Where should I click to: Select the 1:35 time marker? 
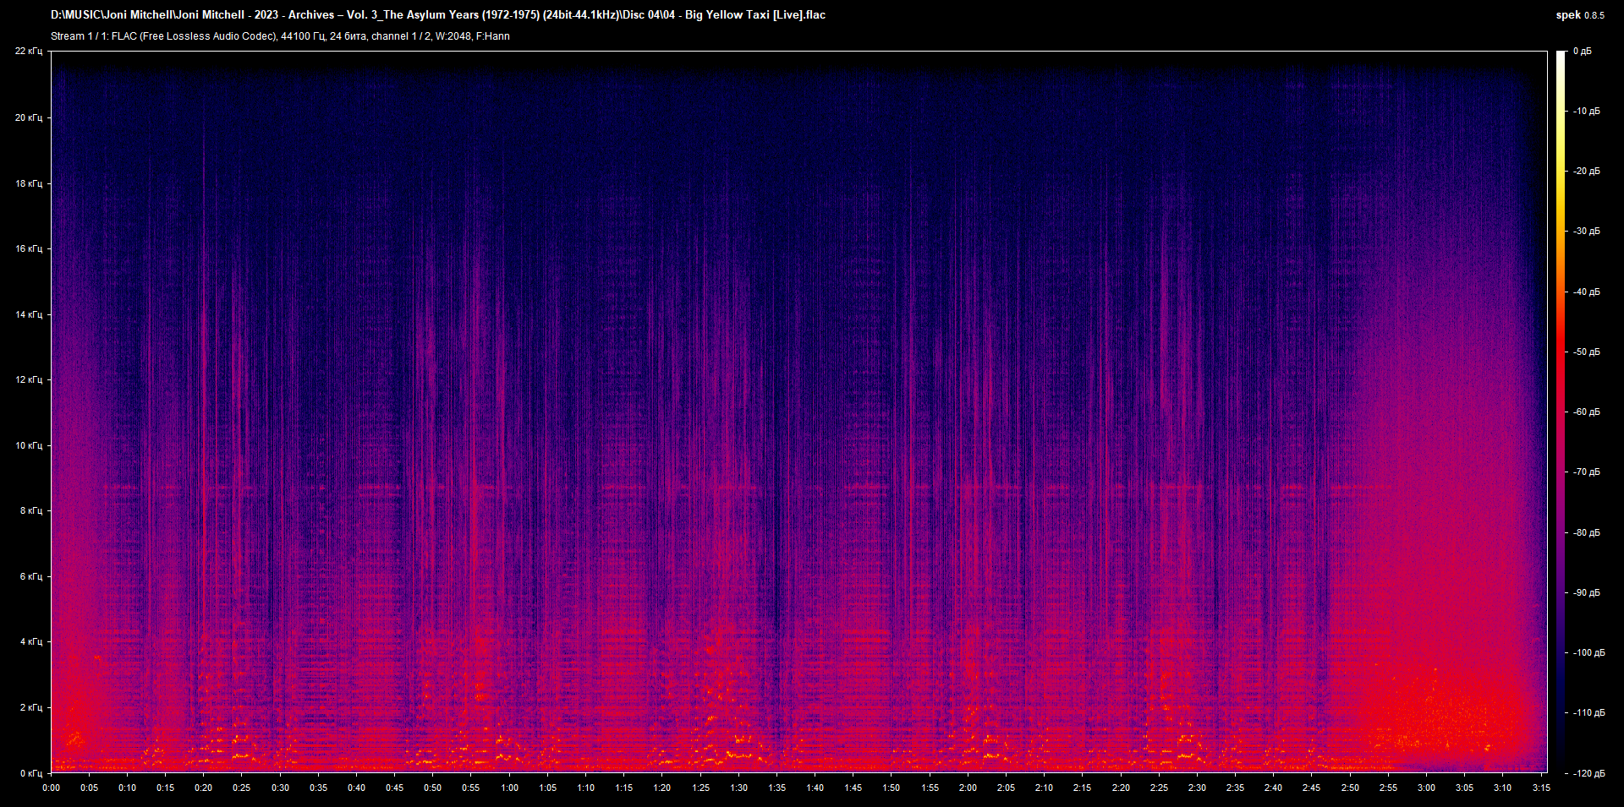(778, 787)
